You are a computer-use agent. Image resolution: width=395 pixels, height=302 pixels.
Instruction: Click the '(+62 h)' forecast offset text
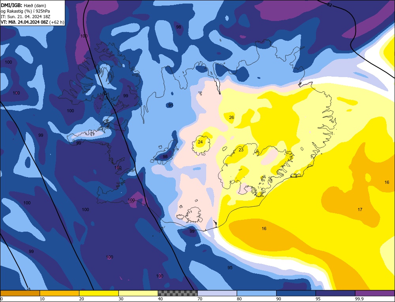[x=56, y=22]
